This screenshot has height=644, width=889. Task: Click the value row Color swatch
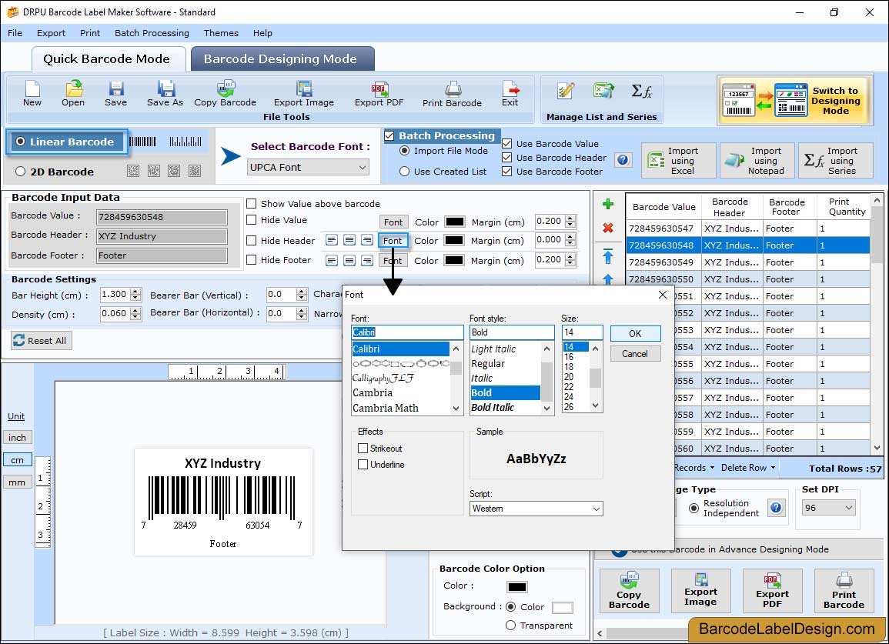[454, 222]
